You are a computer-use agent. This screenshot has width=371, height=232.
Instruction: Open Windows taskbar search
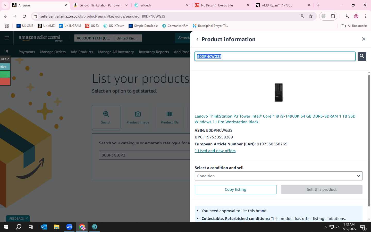pos(19,227)
